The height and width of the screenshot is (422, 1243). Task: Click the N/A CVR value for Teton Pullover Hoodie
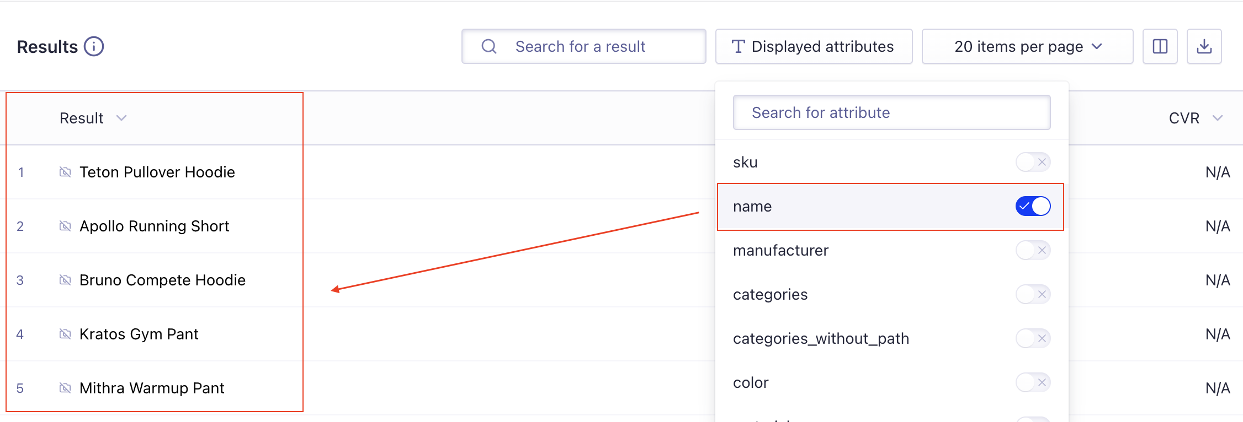[x=1218, y=172]
